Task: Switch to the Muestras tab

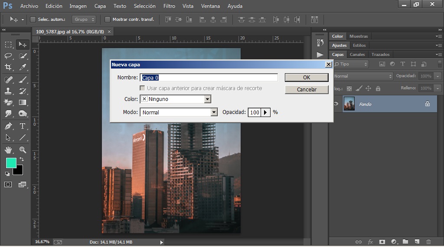Action: pyautogui.click(x=359, y=36)
